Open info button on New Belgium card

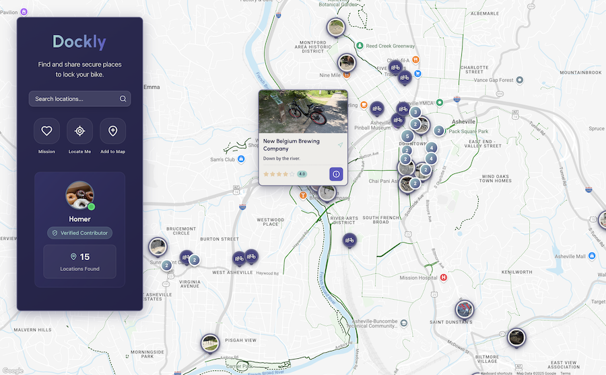336,174
